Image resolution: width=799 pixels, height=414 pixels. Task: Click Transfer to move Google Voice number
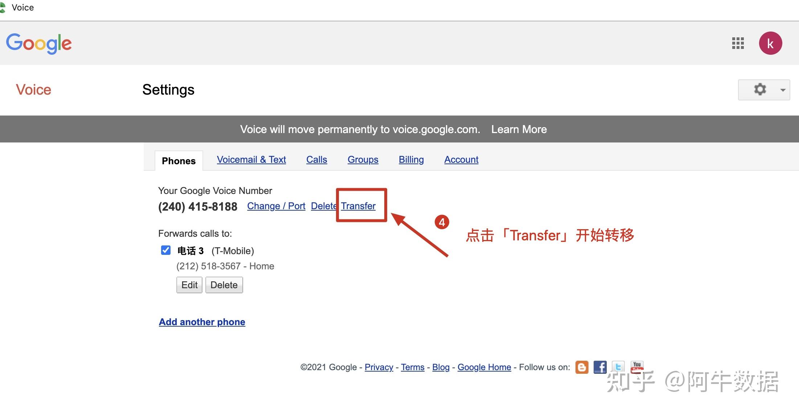[x=359, y=206]
